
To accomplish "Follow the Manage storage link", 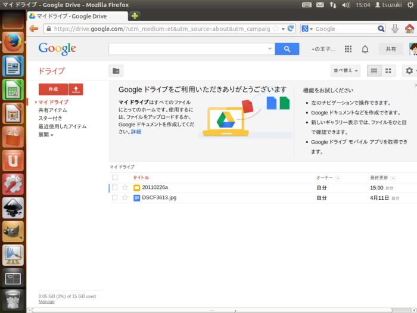I will pos(46,302).
